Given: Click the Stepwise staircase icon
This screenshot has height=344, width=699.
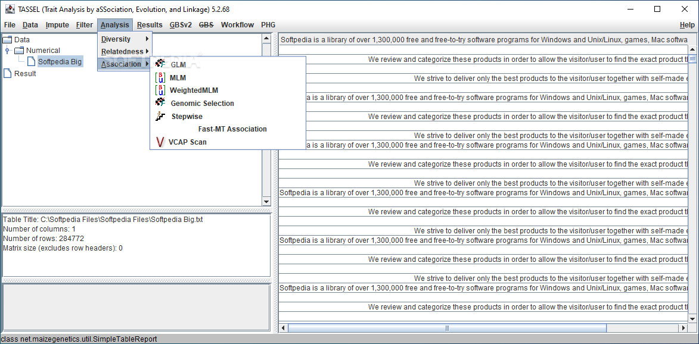Looking at the screenshot, I should click(x=160, y=116).
